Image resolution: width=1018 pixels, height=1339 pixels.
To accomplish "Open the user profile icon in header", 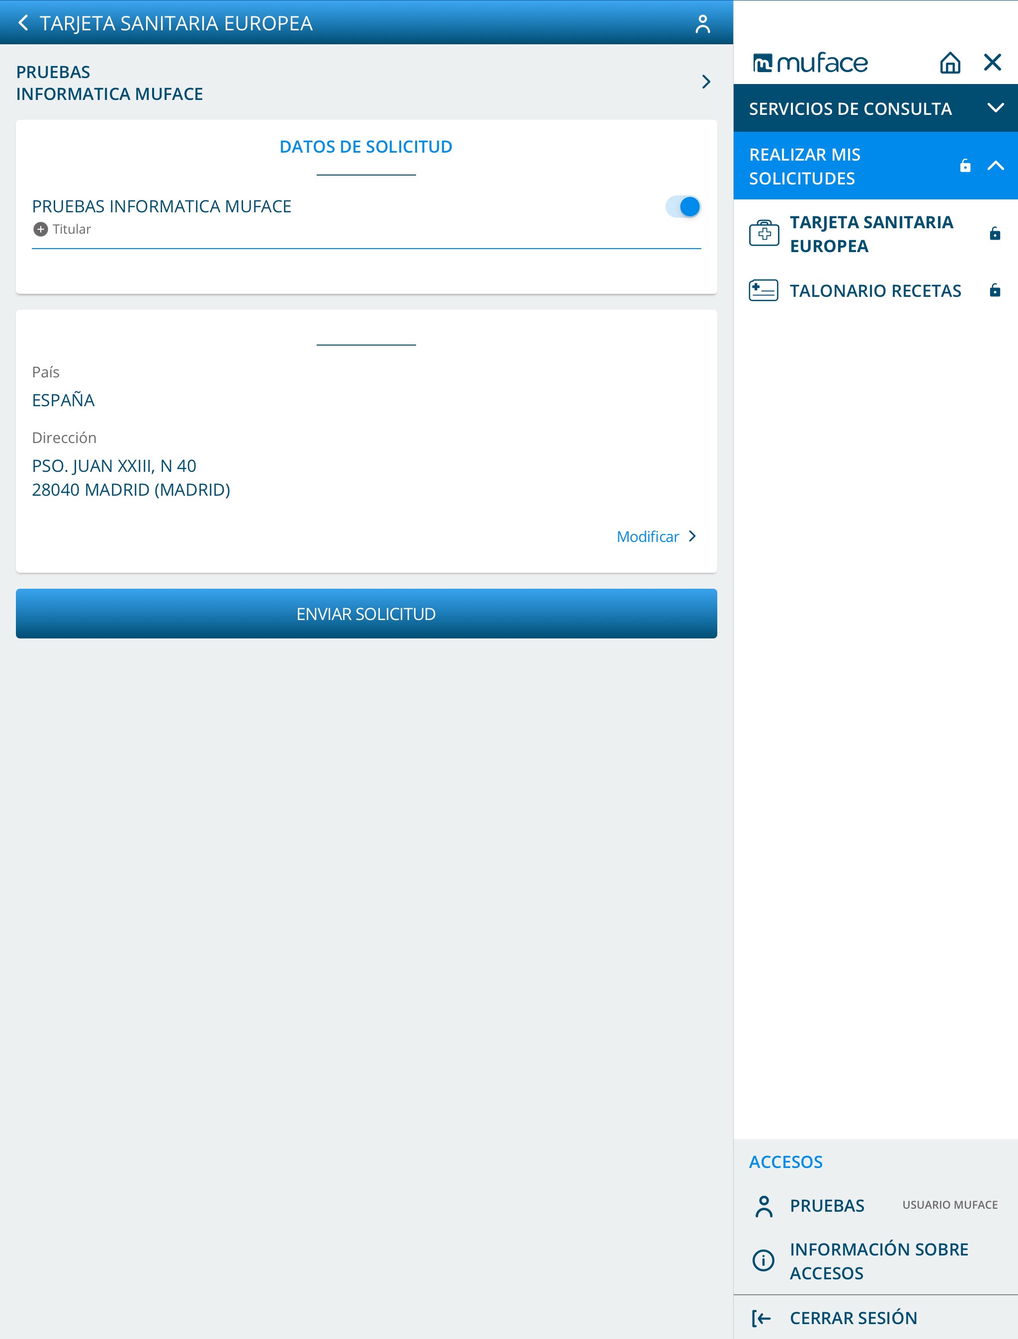I will pos(702,24).
